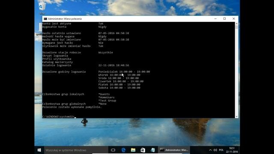Close the Wiersz polecenia window

(234, 19)
